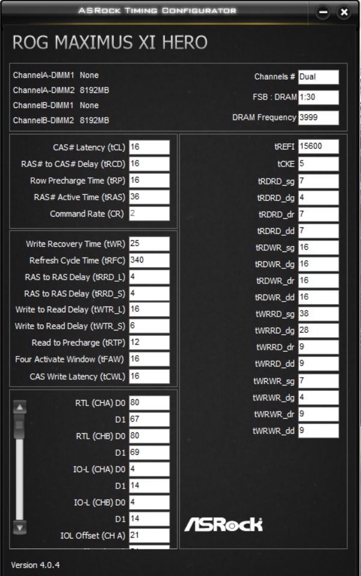
Task: Click the RTL (CHA) D0 field
Action: tap(149, 403)
